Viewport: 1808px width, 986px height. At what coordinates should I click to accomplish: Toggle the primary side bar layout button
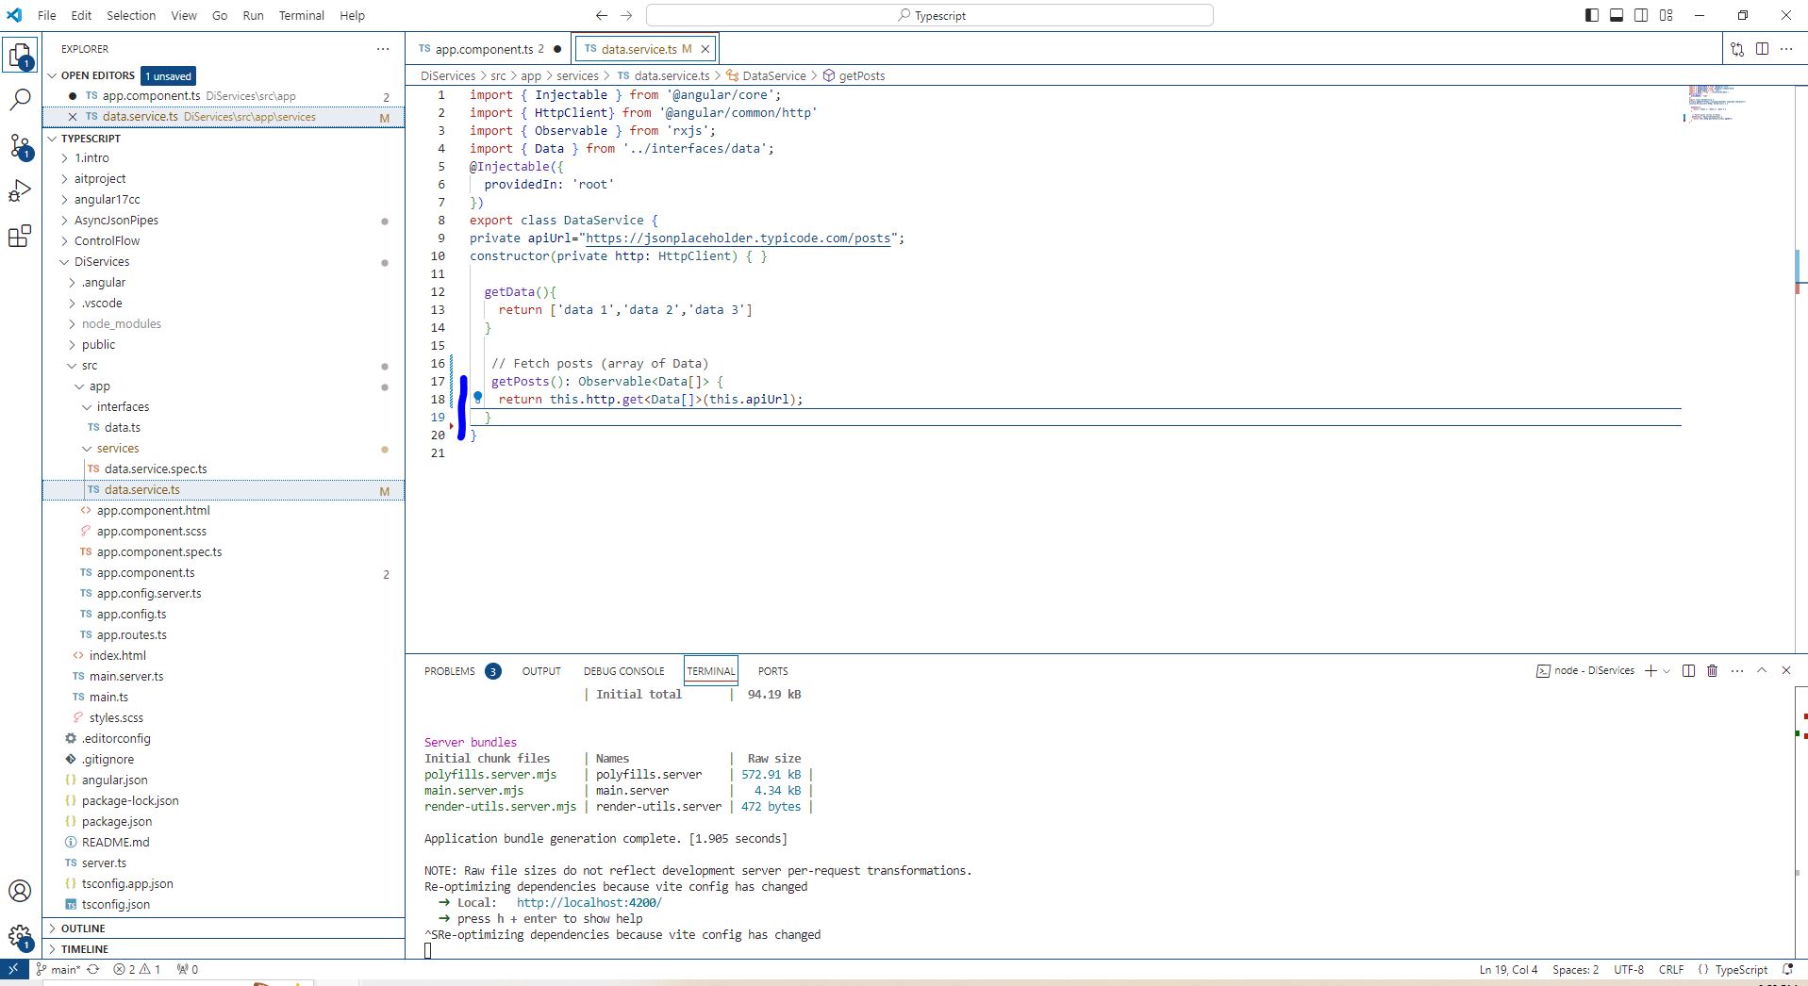point(1592,15)
